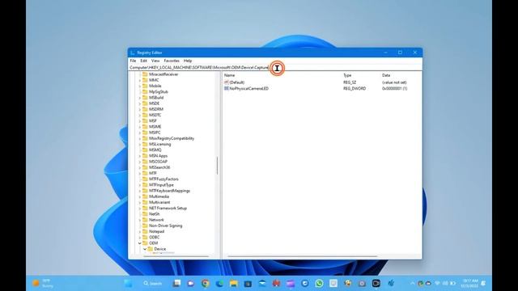Open the Help menu
Screen dimensions: 518x291
pos(188,61)
